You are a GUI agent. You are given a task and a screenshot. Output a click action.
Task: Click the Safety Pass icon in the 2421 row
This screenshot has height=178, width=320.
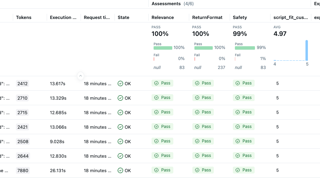238,127
